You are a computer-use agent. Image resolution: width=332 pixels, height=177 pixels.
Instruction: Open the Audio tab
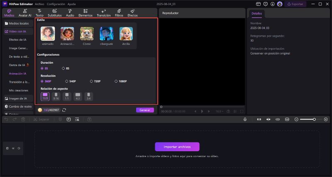(x=70, y=13)
